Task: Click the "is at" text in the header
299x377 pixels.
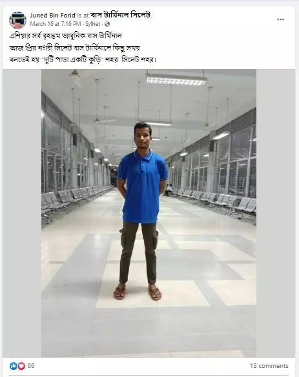Action: click(83, 16)
